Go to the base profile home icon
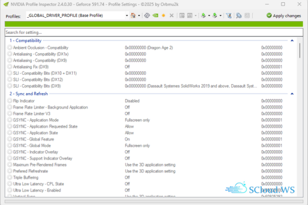Screen dimensions: 308x205 (133, 16)
